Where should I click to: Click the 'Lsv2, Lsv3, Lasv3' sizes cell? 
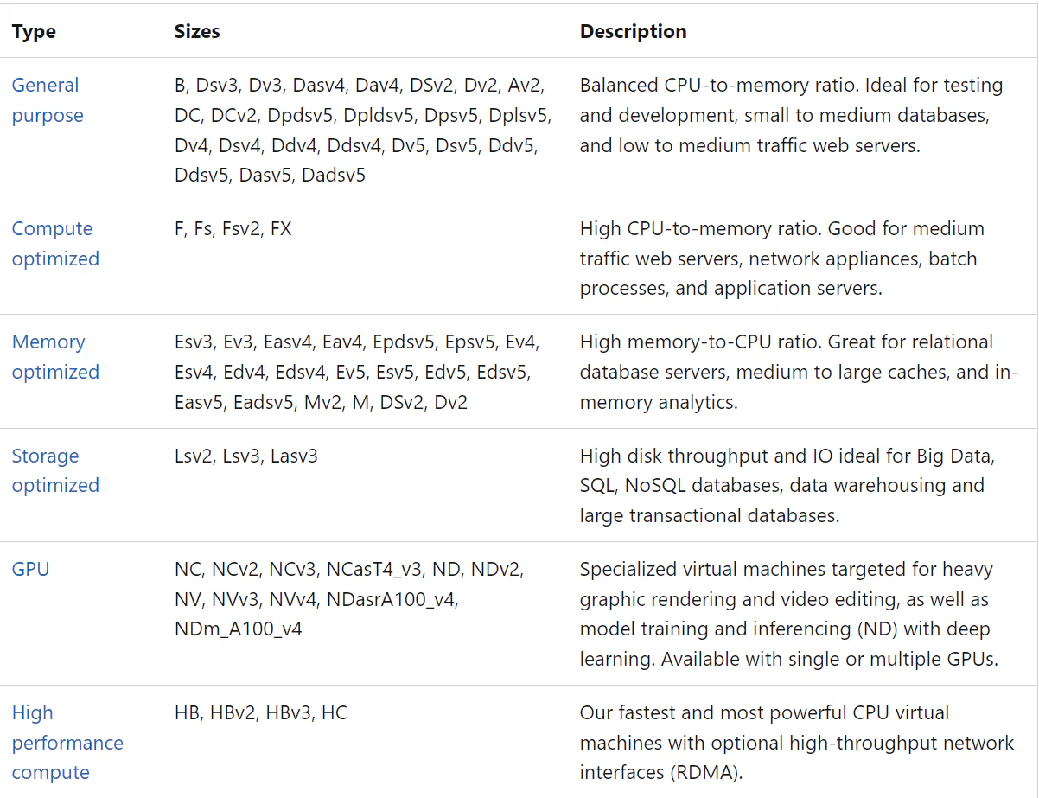[246, 456]
